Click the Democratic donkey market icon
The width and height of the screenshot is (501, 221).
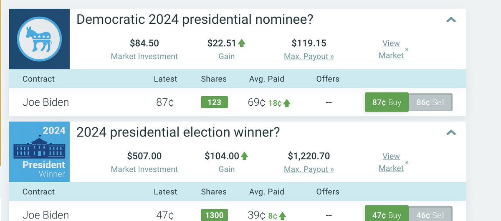(39, 39)
